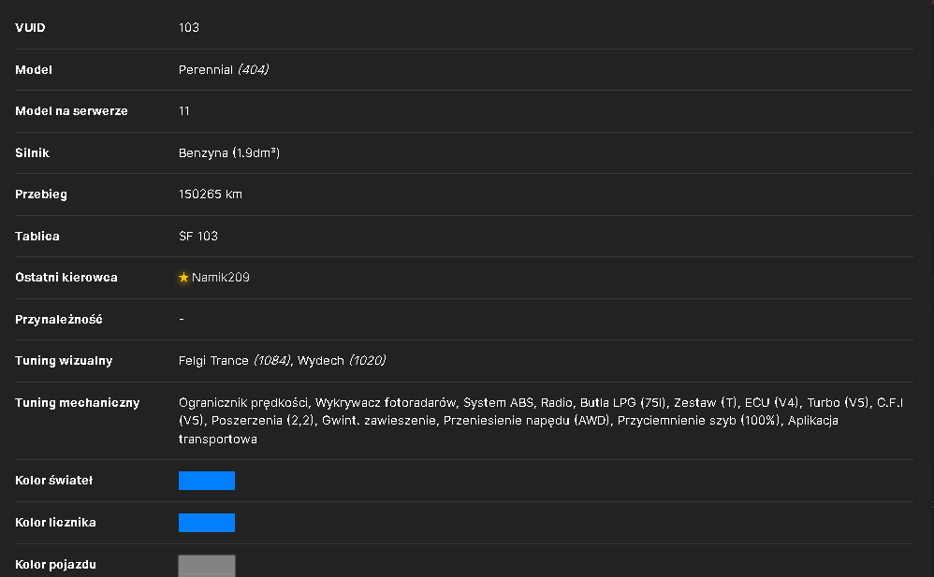Click the engine value Benzyna (1.9dm³)

[229, 153]
